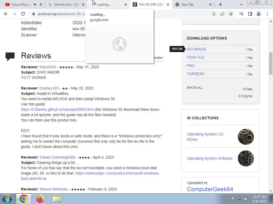
Task: Open the 8 Original files link
Action: (245, 96)
